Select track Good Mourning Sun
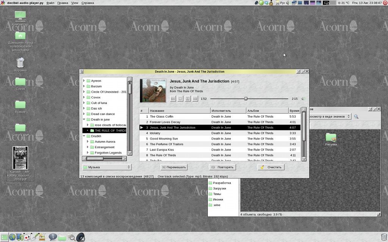This screenshot has height=242, width=388. (x=220, y=139)
